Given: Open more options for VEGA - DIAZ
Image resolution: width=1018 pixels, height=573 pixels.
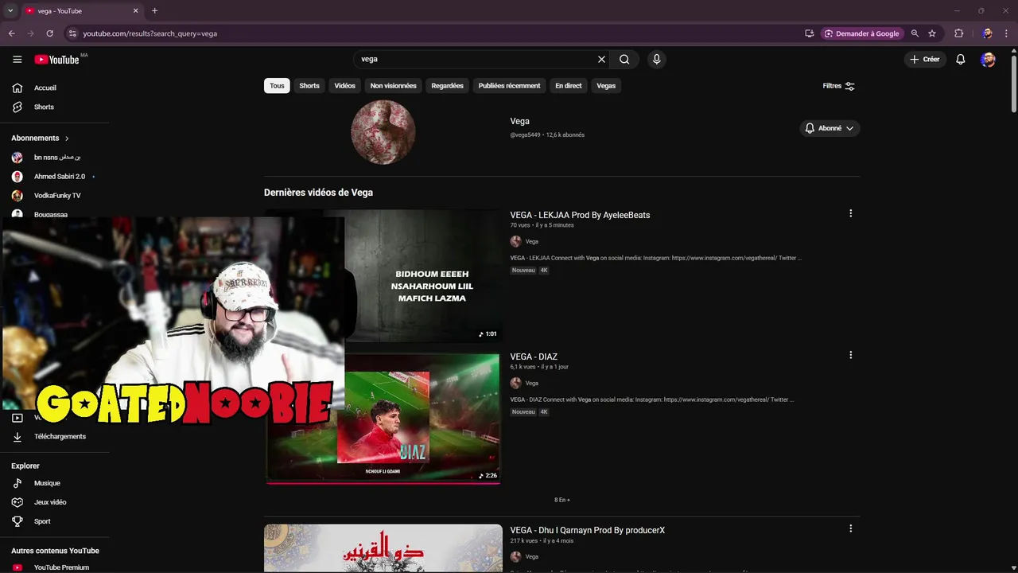Looking at the screenshot, I should [850, 355].
